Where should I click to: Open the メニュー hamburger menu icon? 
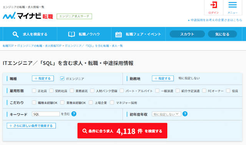click(x=233, y=5)
